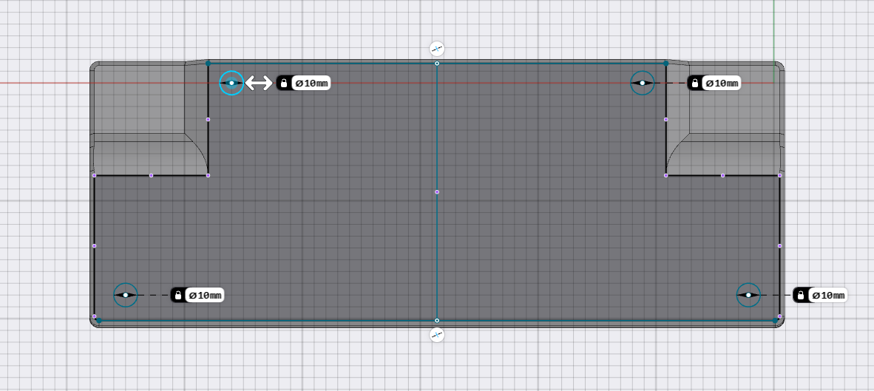Select the midpoint of the left notch's vertical line
874x391 pixels.
coord(208,119)
